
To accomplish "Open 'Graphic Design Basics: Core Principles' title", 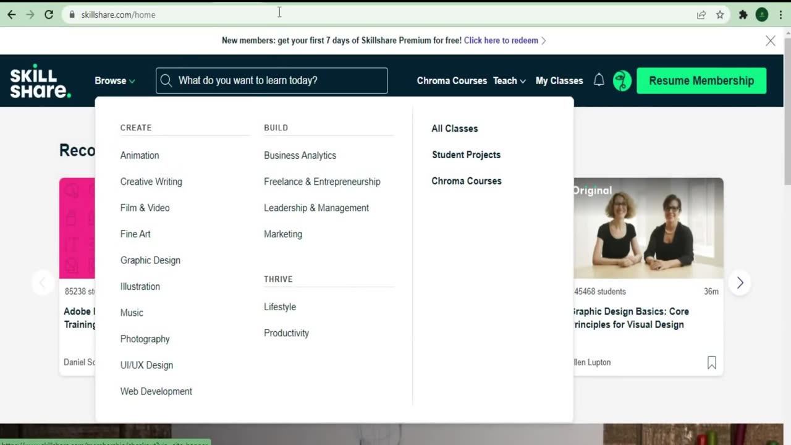I will 630,318.
